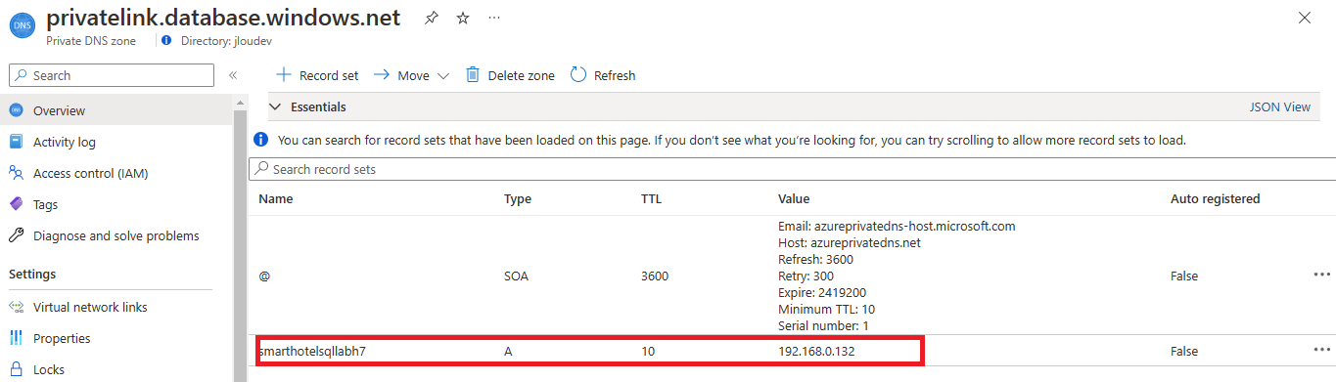Click the Delete zone trash icon
The height and width of the screenshot is (382, 1336).
(x=473, y=75)
